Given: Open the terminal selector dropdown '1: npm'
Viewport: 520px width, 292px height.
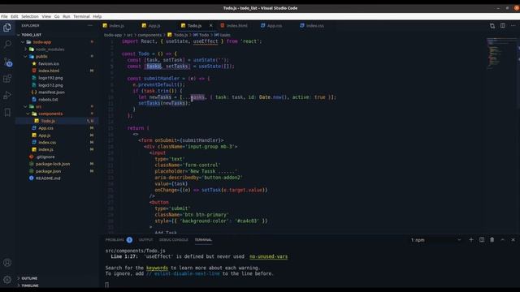Looking at the screenshot, I should 435,240.
